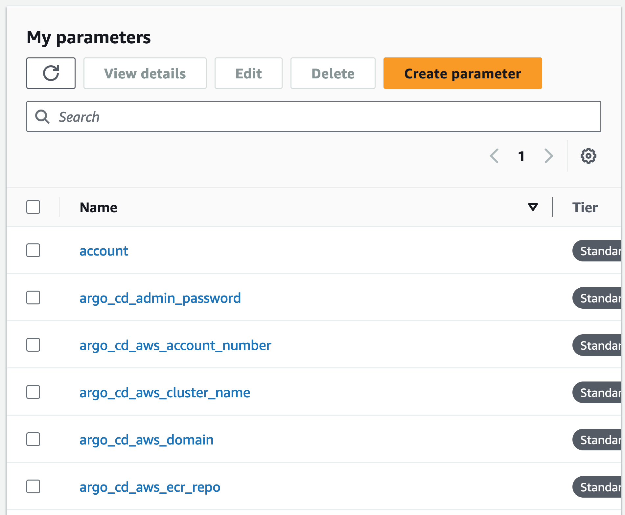Check the argo_cd_aws_ecr_repo row

coord(33,486)
